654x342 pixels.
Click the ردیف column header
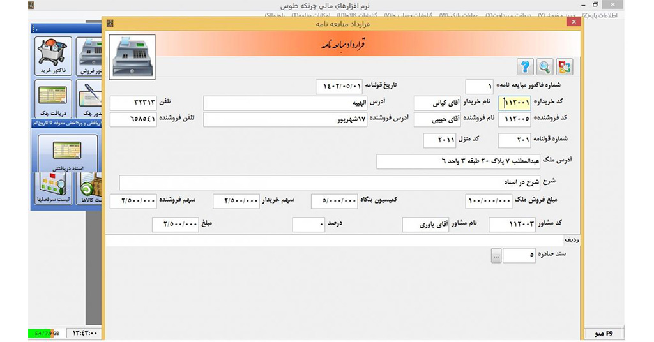coord(572,241)
